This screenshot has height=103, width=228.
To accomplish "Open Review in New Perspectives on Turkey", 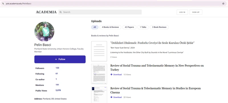I will pos(157,68).
